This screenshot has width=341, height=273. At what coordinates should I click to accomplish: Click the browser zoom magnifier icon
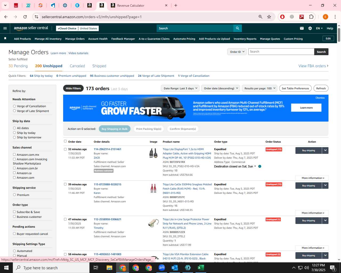pos(261,17)
